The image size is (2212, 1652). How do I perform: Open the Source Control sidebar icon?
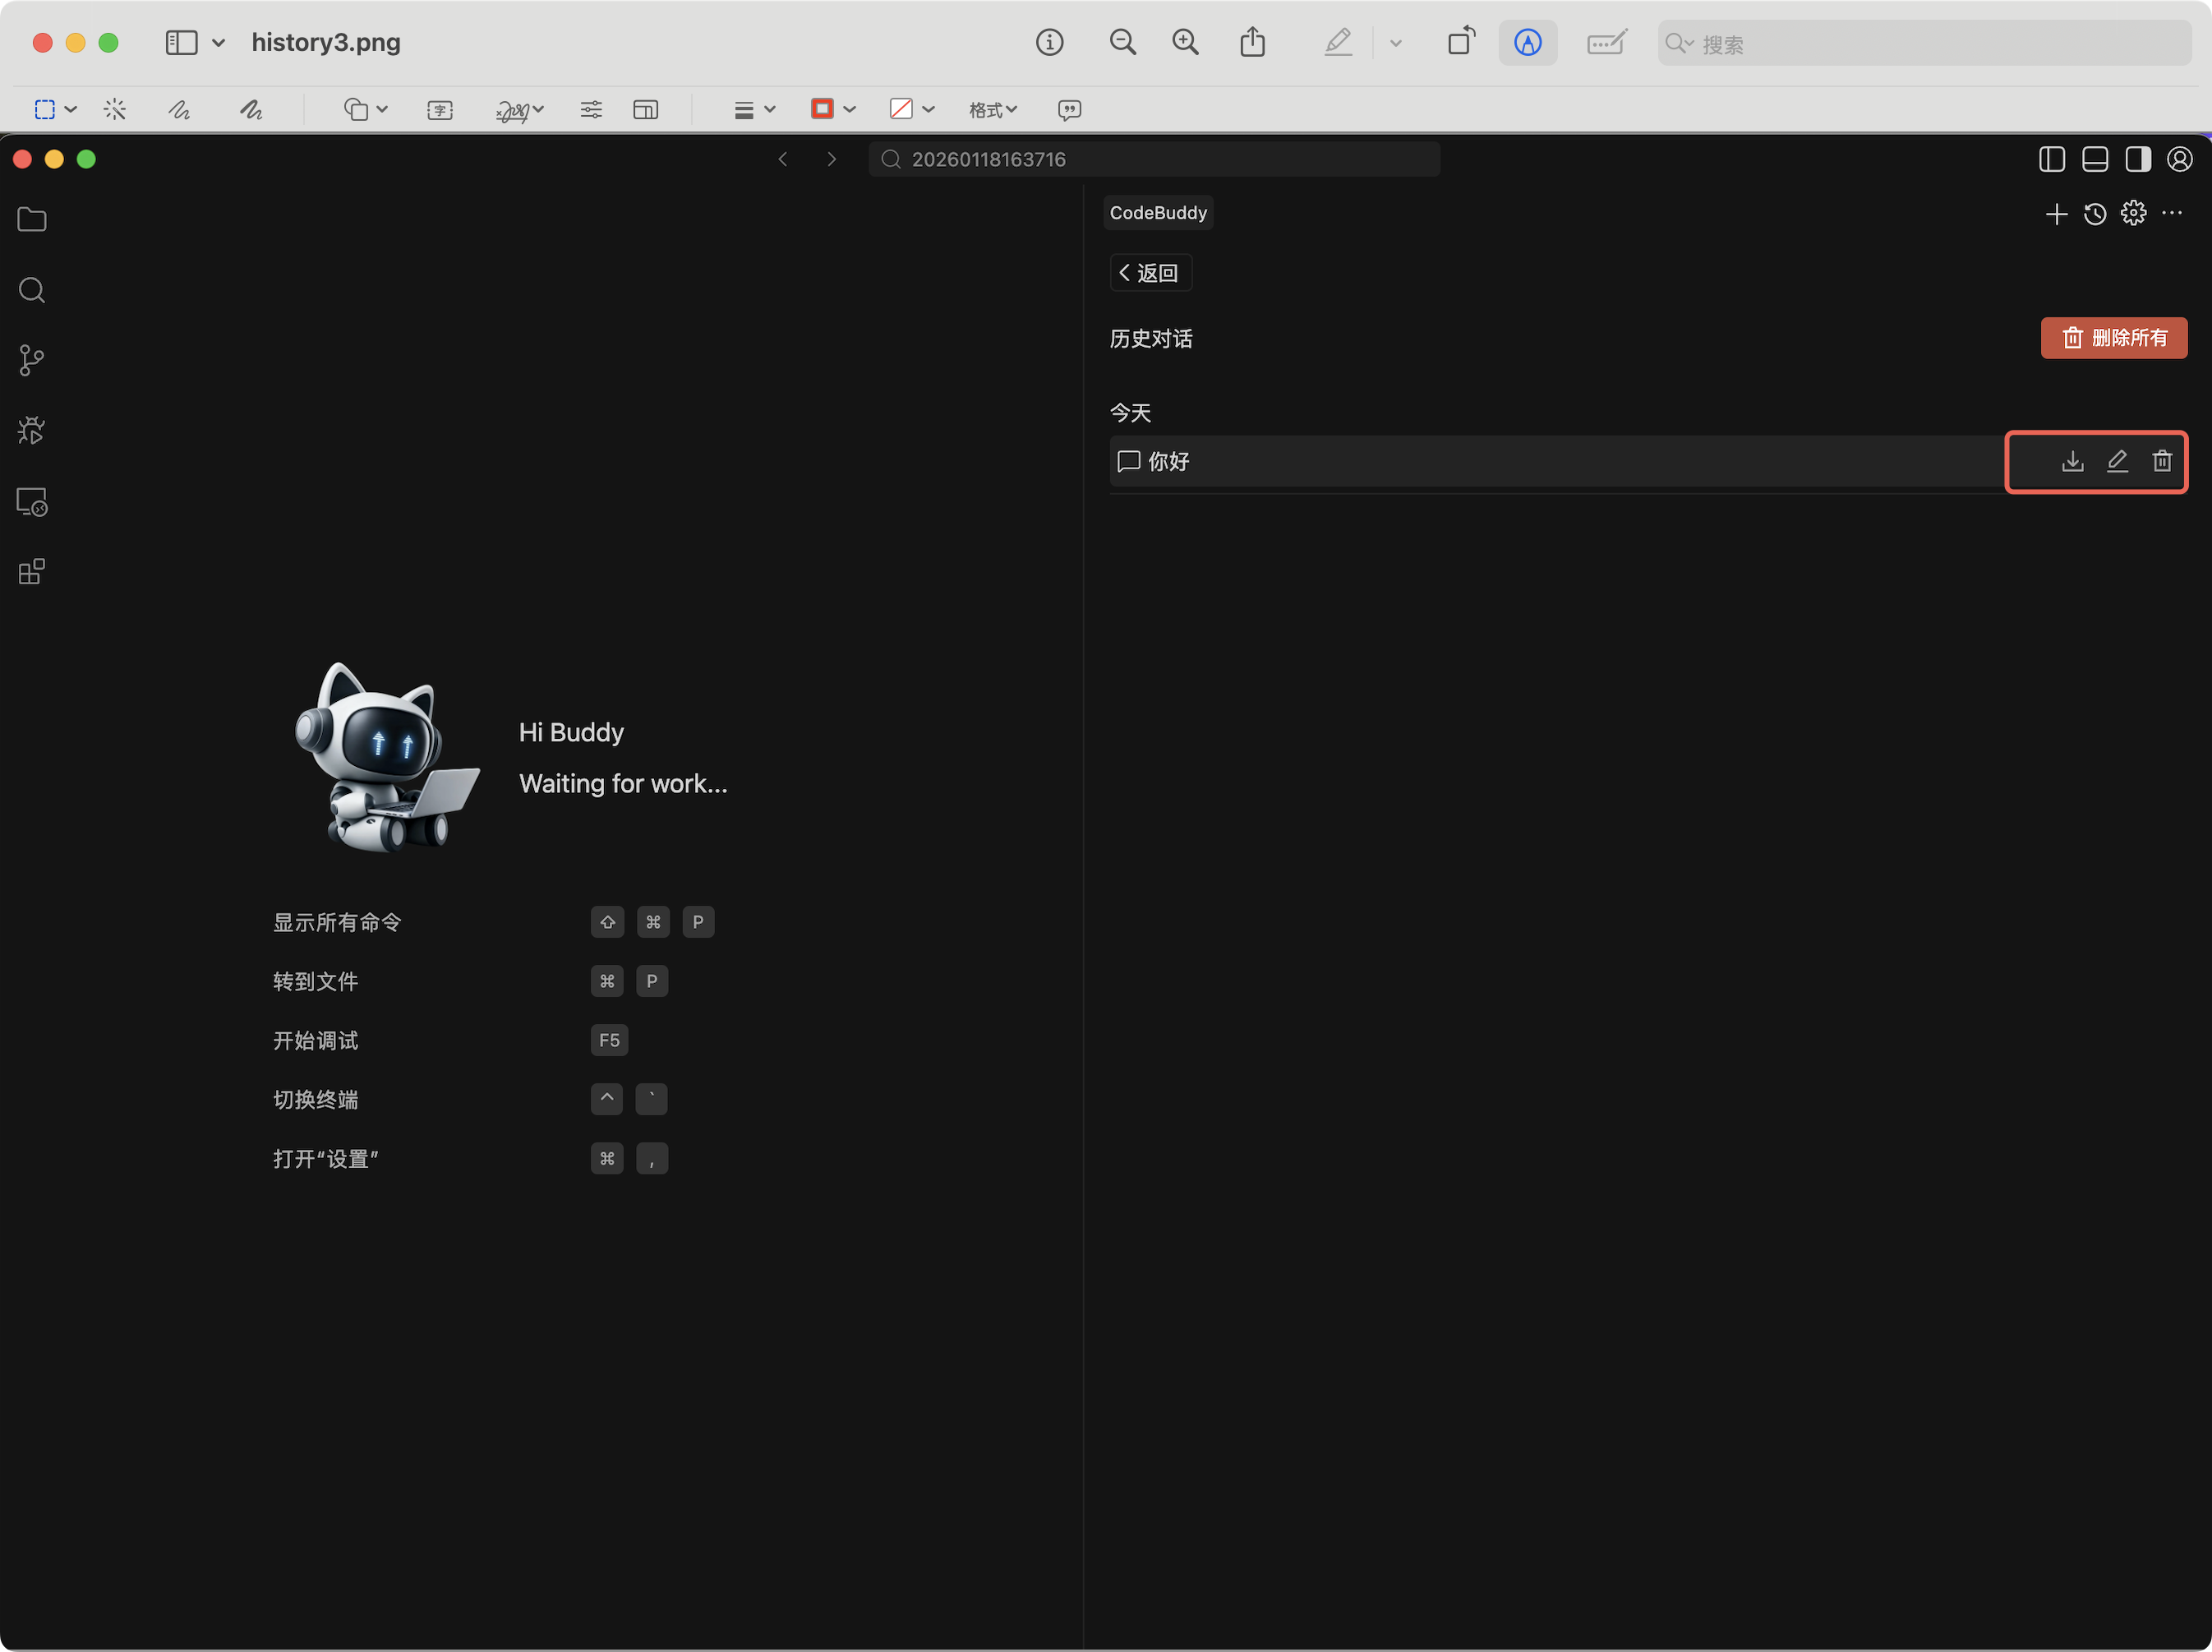coord(32,361)
